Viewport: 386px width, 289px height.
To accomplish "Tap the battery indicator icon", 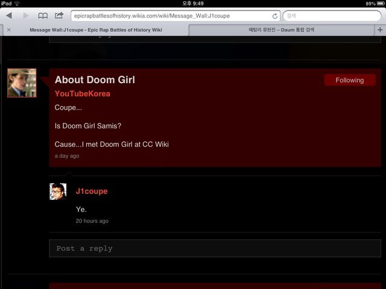I will click(381, 4).
